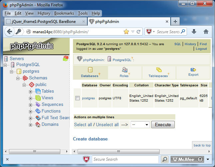This screenshot has height=167, width=215.
Task: Click the SQL link in top bar
Action: pyautogui.click(x=178, y=44)
